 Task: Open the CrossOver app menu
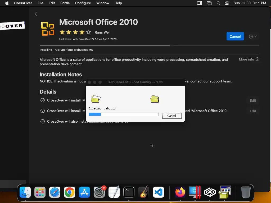tap(23, 3)
